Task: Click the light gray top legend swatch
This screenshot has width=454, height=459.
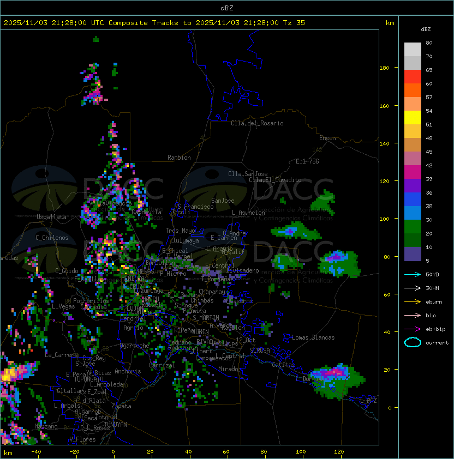Action: (x=413, y=49)
